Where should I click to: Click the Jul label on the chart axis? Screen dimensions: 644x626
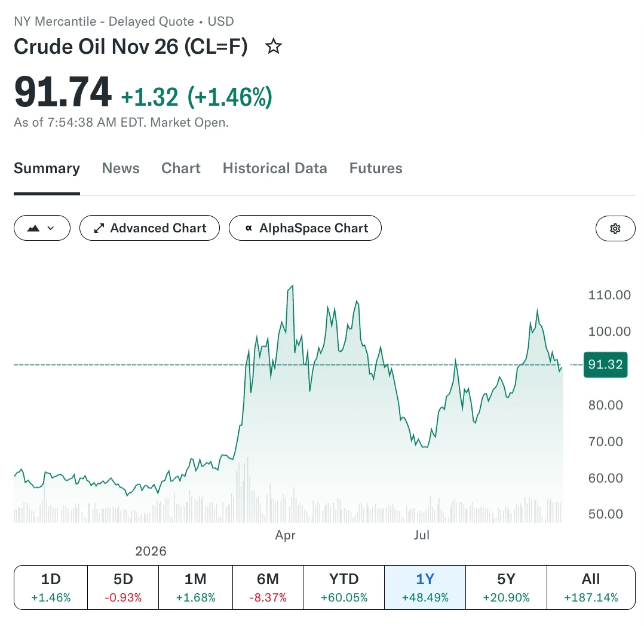pos(421,535)
